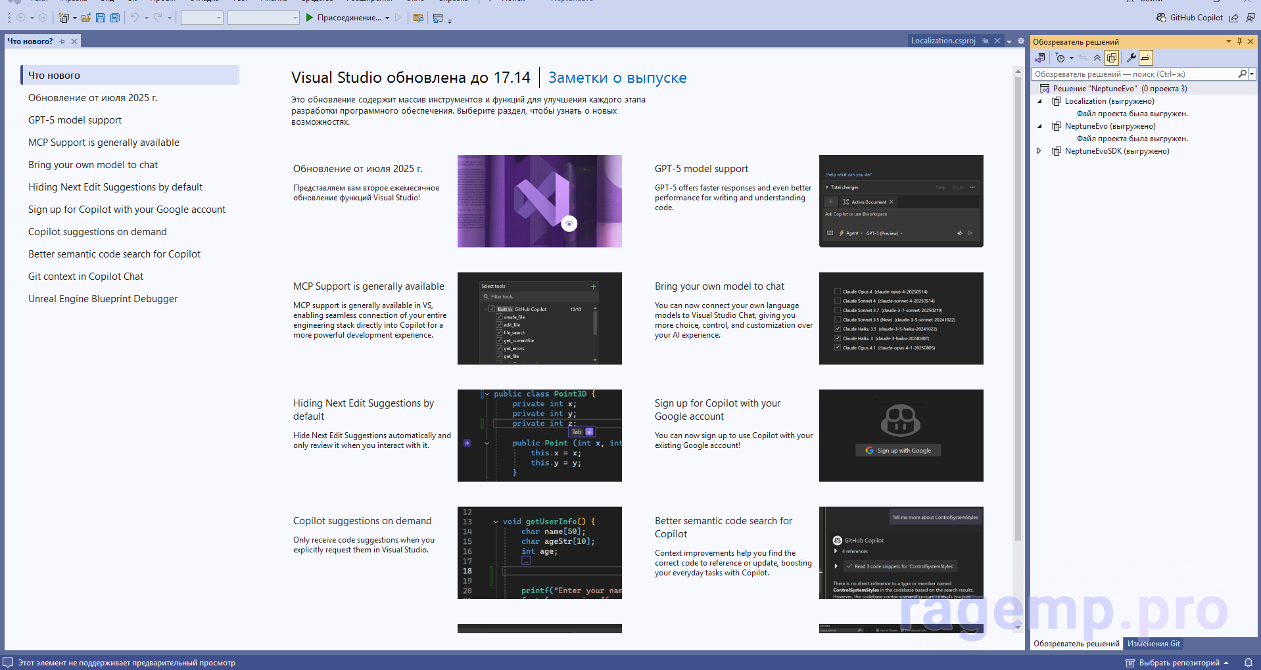Click the Share icon beside GitHub Copilot
The height and width of the screenshot is (670, 1261).
click(x=1234, y=18)
